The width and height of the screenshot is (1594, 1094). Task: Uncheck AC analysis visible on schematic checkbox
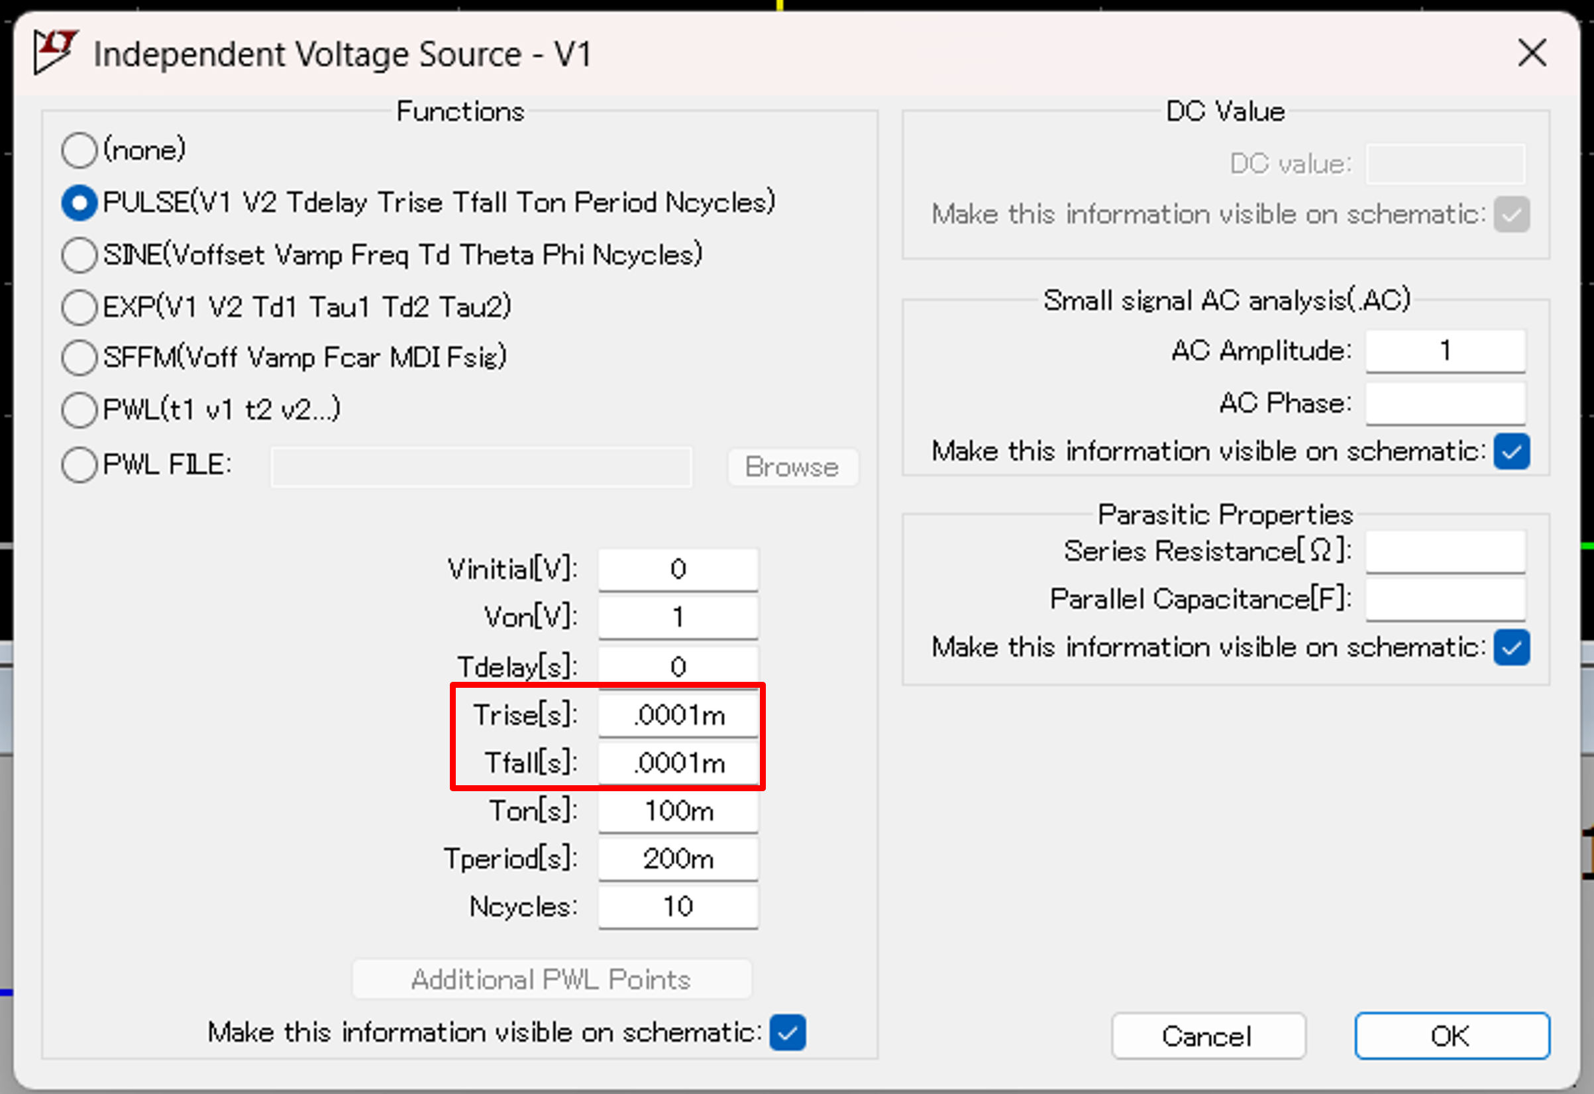[1512, 452]
